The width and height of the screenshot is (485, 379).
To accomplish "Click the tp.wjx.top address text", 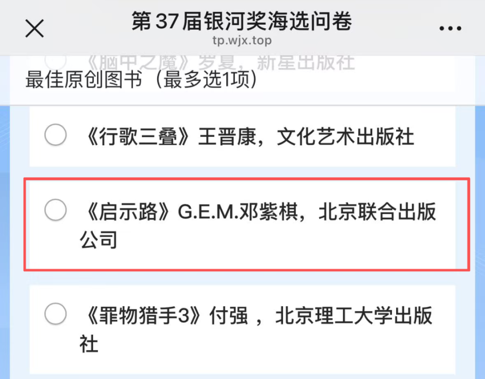I will pos(242,40).
